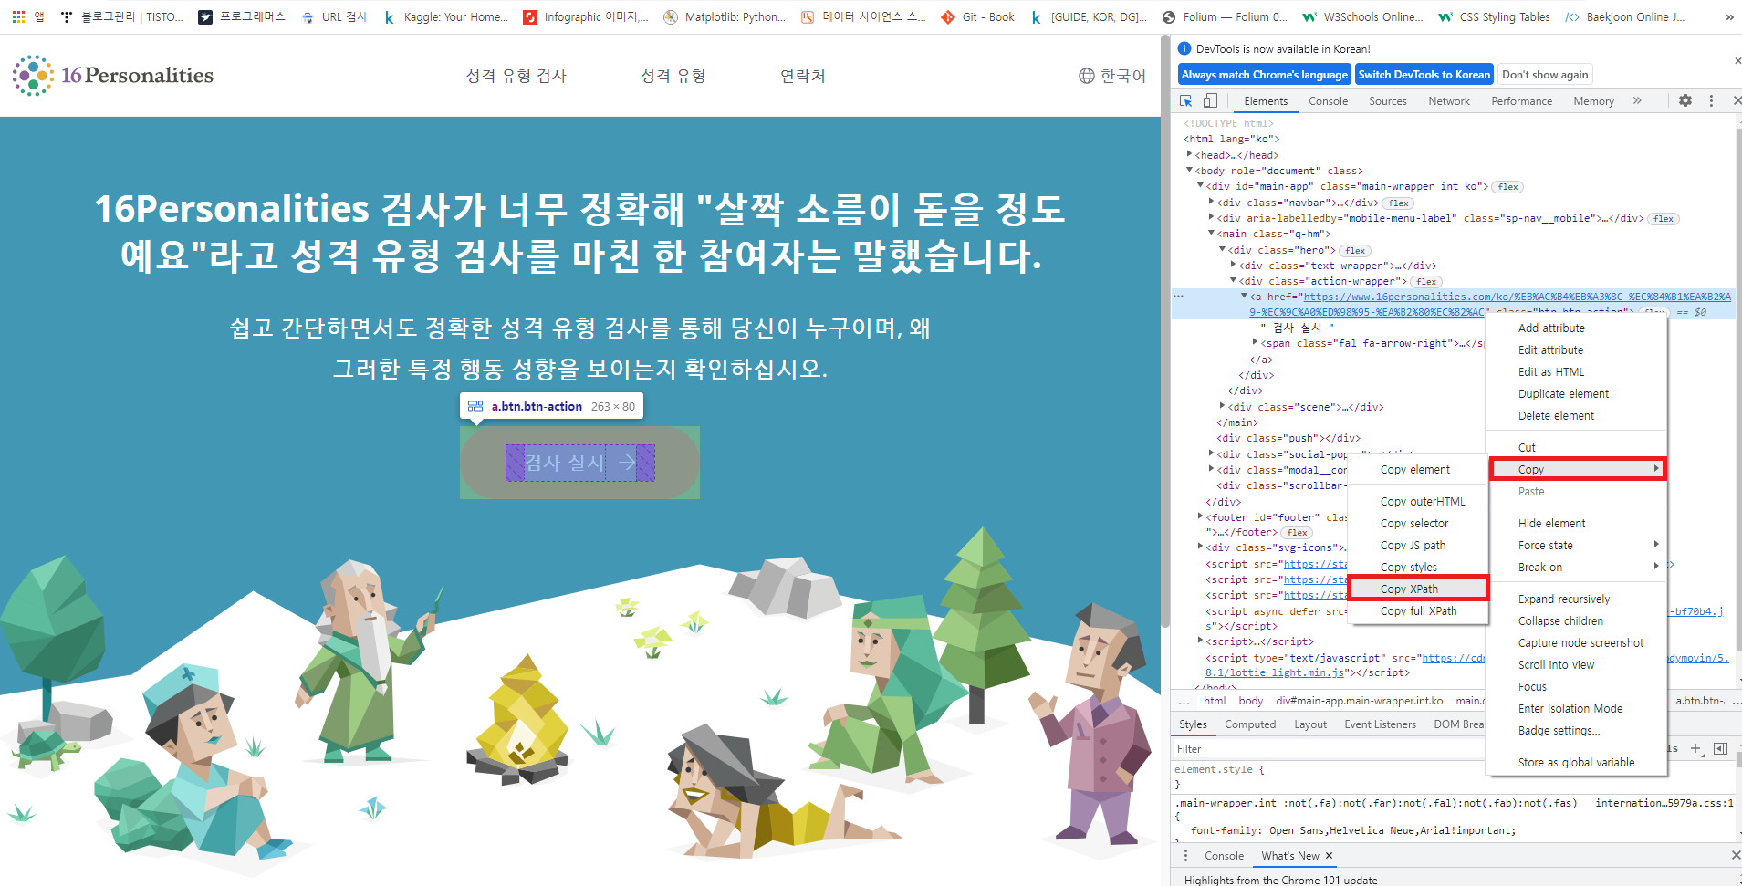Close the What's New drawer tab

click(1329, 855)
